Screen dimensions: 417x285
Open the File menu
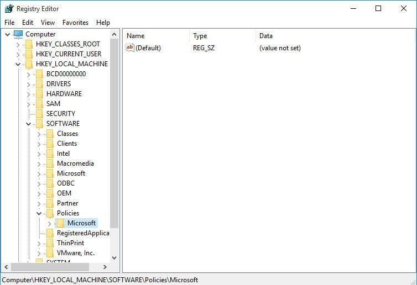click(x=9, y=23)
